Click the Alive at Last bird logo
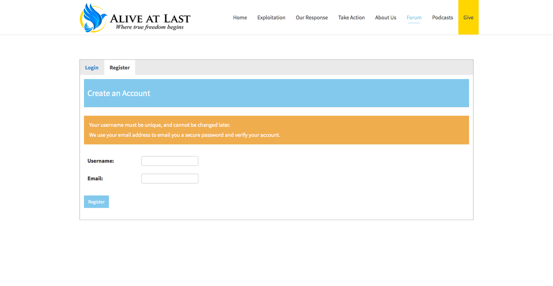Image resolution: width=553 pixels, height=286 pixels. click(x=94, y=18)
